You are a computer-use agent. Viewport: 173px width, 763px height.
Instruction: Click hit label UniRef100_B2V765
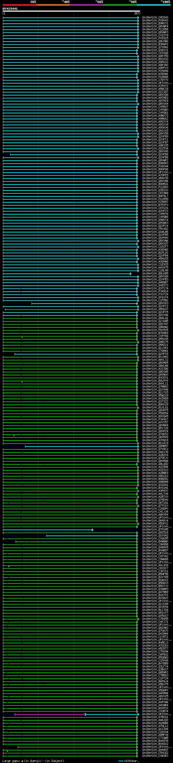point(155,577)
